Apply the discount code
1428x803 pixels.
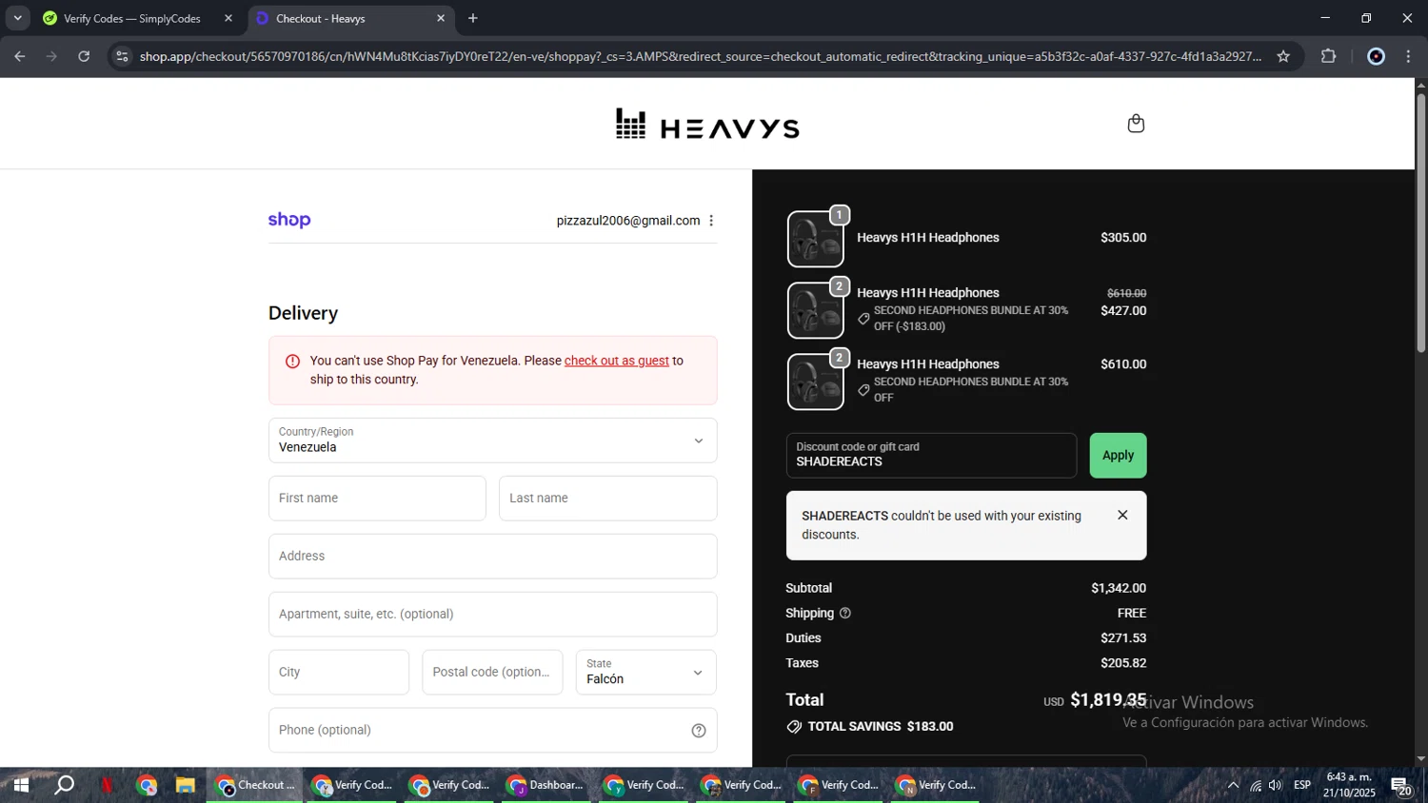[1118, 456]
